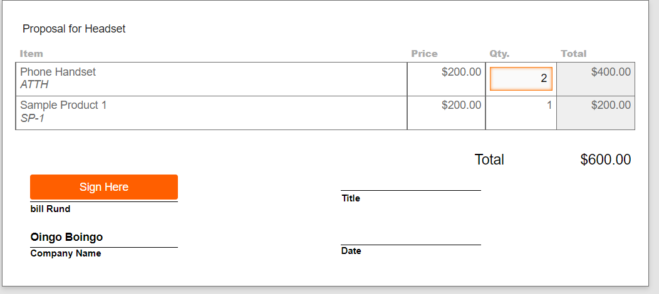Click the Phone Handset $200.00 price cell
The width and height of the screenshot is (659, 294).
(x=447, y=79)
